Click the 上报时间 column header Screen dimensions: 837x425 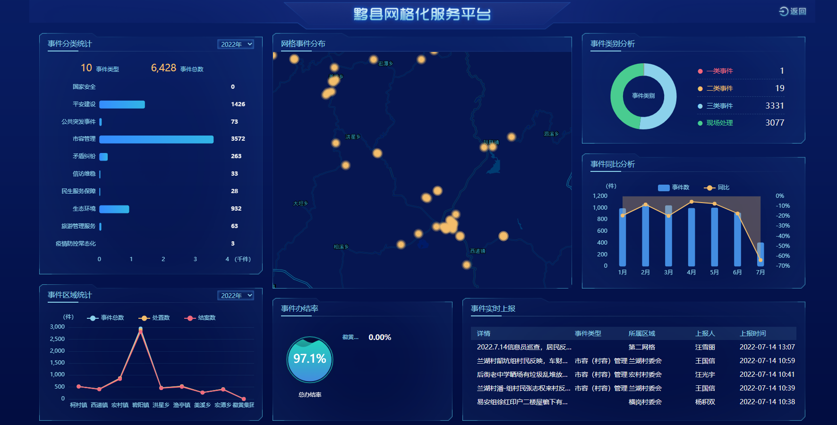click(753, 333)
